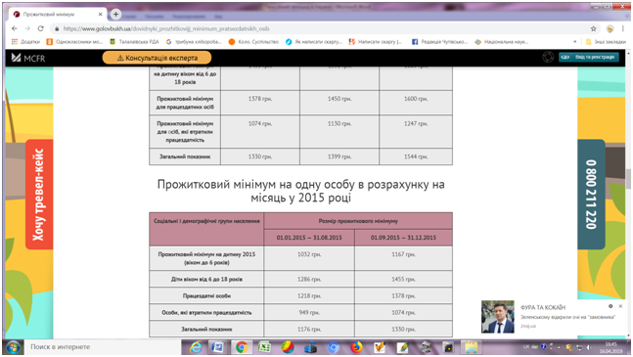The width and height of the screenshot is (633, 357).
Task: Open the Chrome menu with three dots
Action: [x=623, y=28]
